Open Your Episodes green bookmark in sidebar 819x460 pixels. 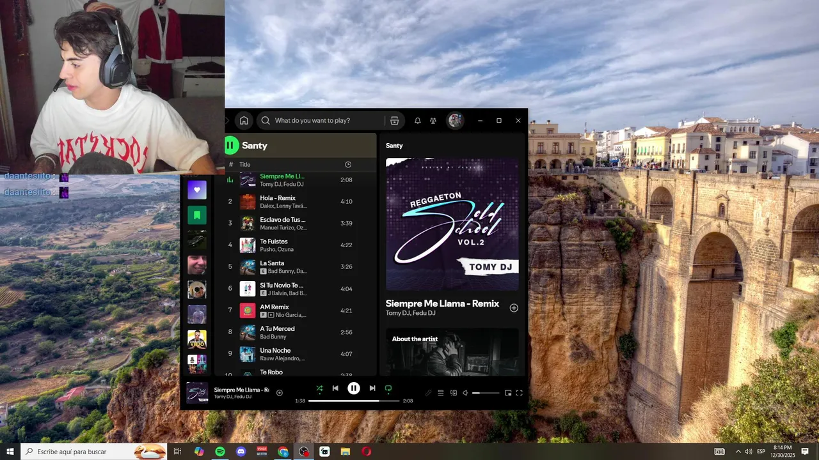[x=197, y=215]
